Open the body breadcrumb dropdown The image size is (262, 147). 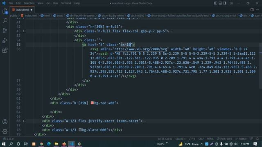[x=58, y=16]
